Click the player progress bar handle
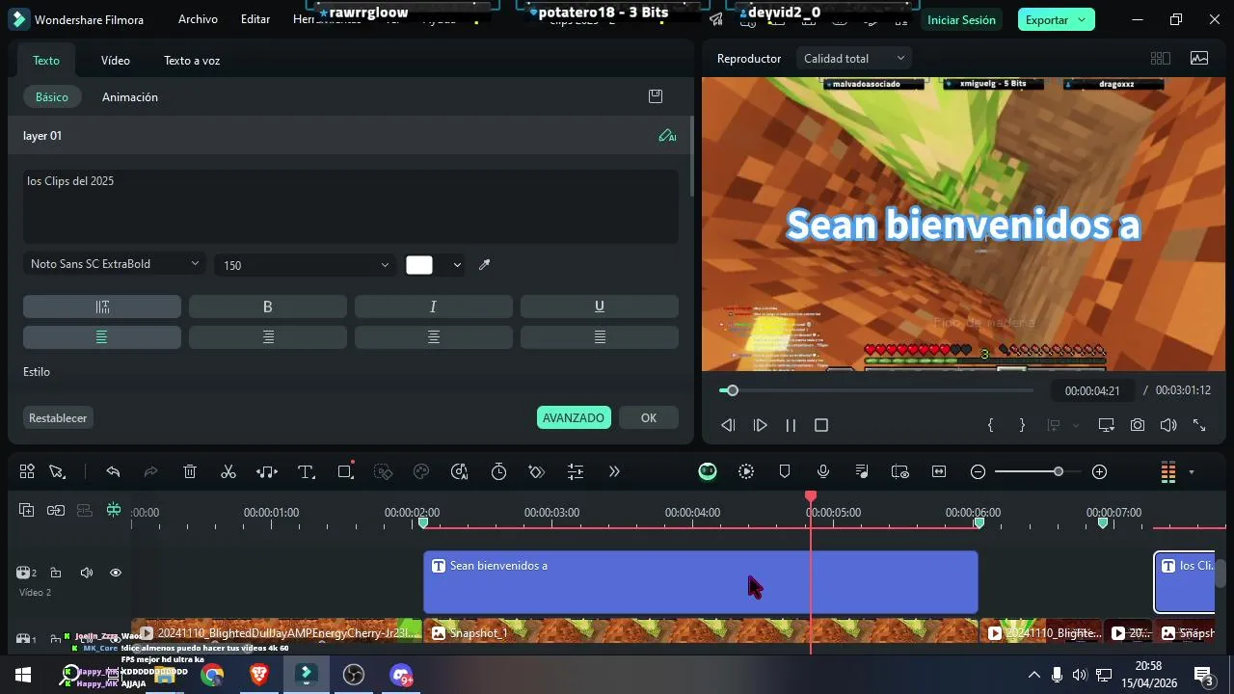This screenshot has height=694, width=1234. tap(733, 390)
